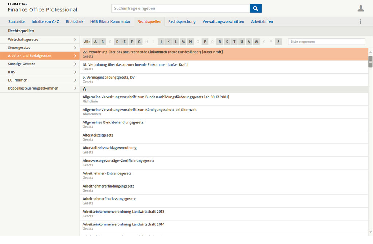Expand Wirtschaftsgesetze chevron arrow
The height and width of the screenshot is (244, 373).
point(75,39)
